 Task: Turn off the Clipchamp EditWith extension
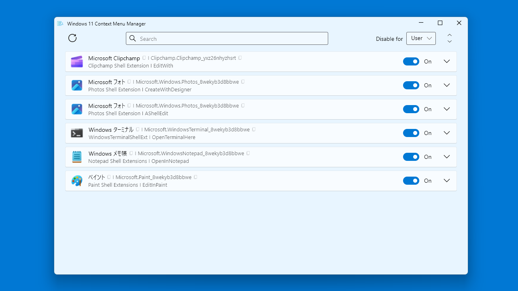click(411, 61)
